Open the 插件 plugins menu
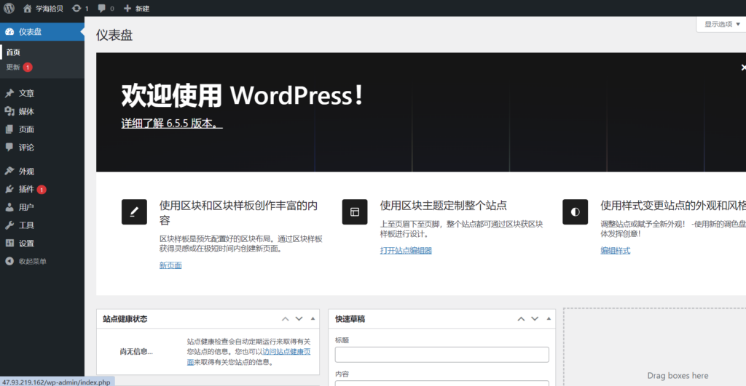Image resolution: width=746 pixels, height=386 pixels. [x=26, y=189]
